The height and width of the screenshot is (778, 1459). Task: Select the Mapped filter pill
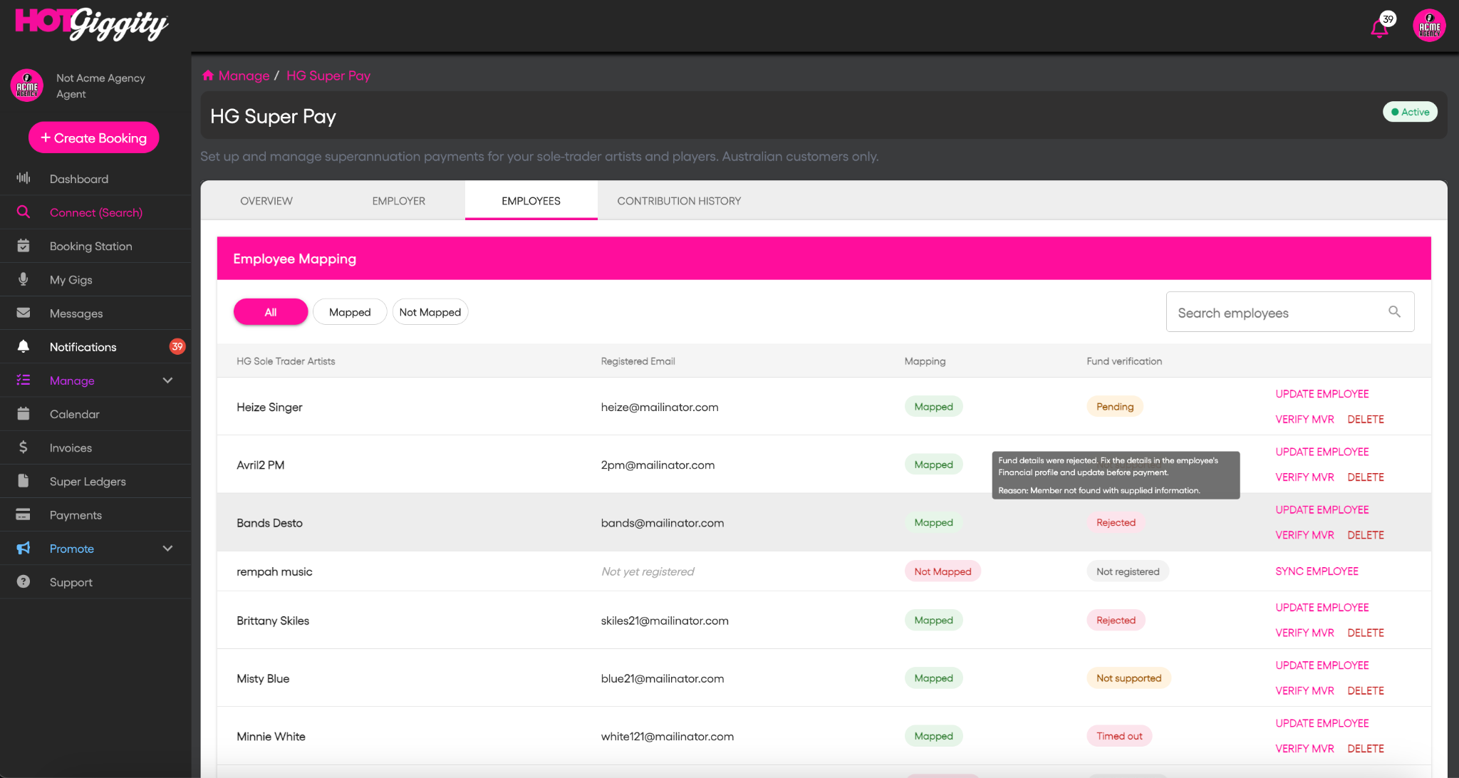pos(350,312)
